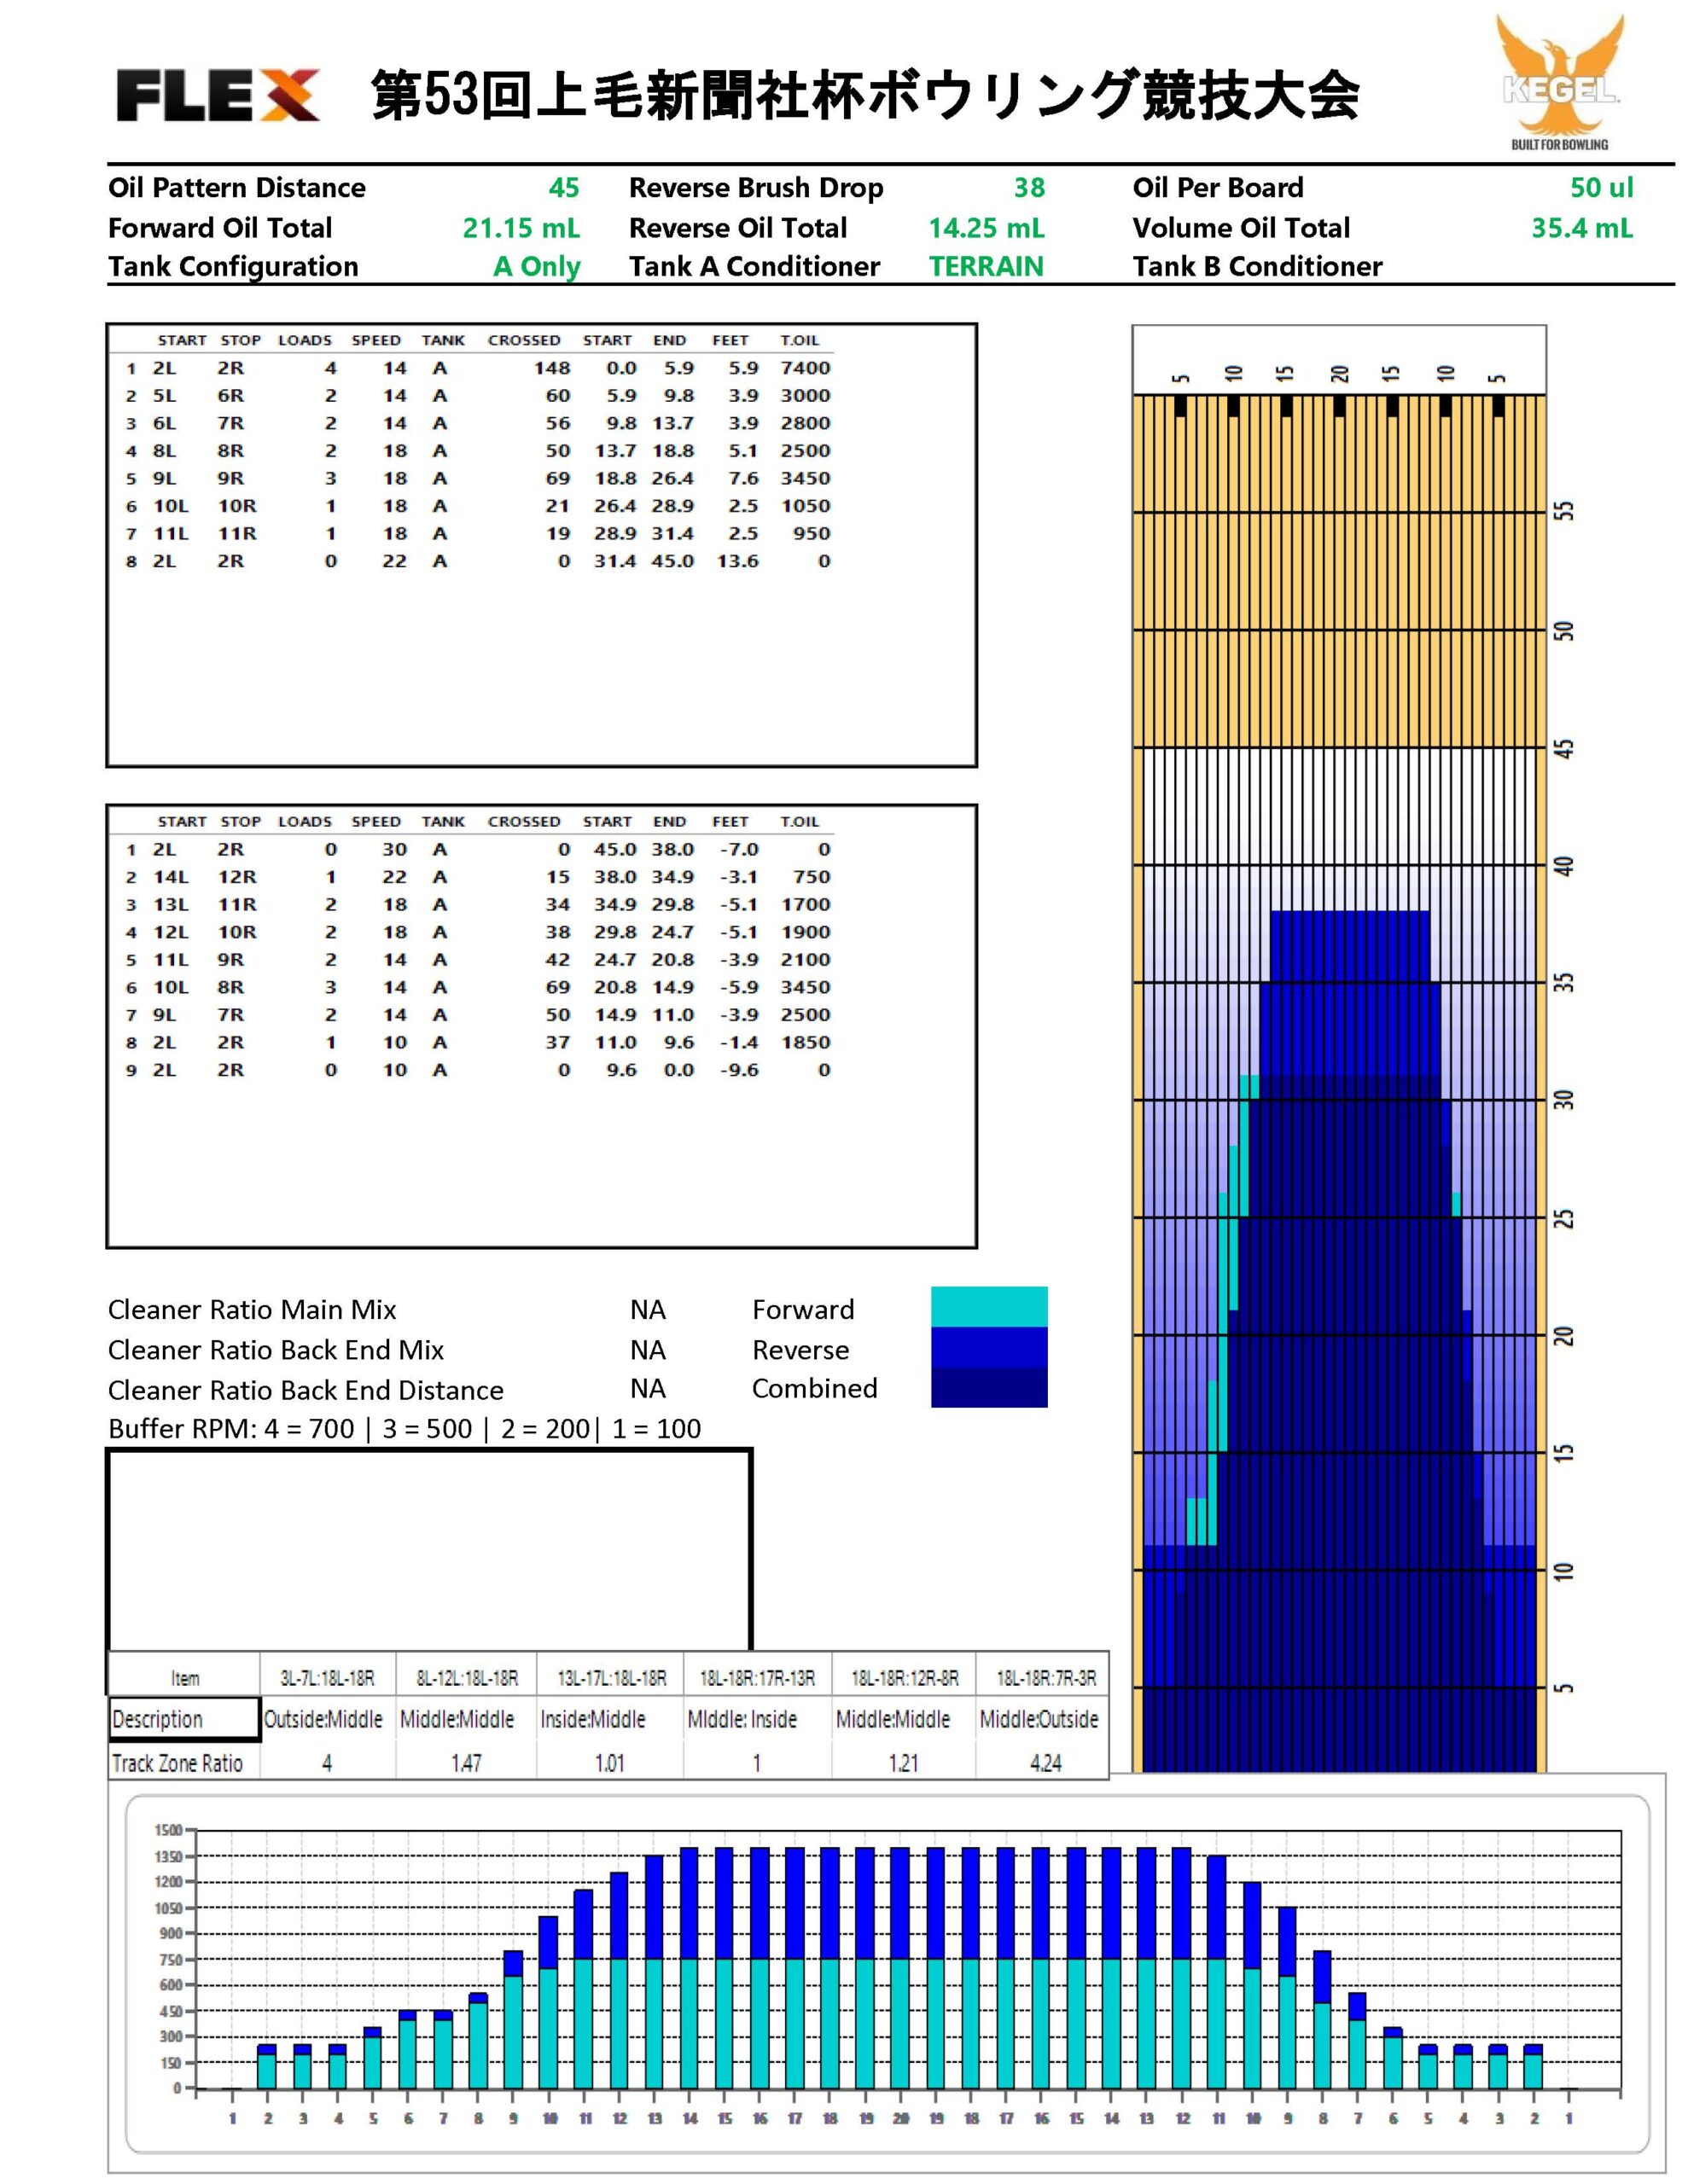Click the tournament title heading

[864, 95]
